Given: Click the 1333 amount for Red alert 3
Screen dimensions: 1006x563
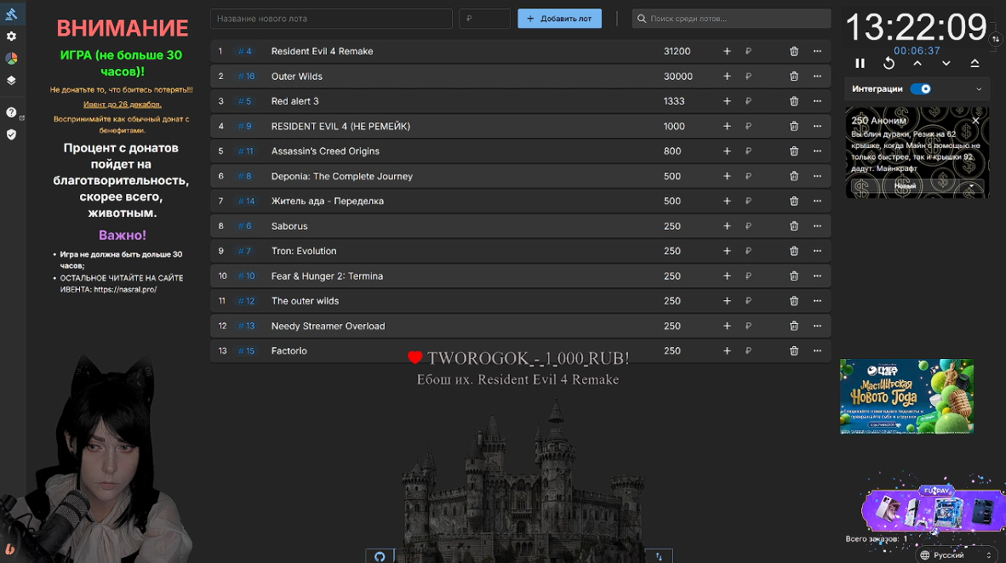Looking at the screenshot, I should pos(674,101).
